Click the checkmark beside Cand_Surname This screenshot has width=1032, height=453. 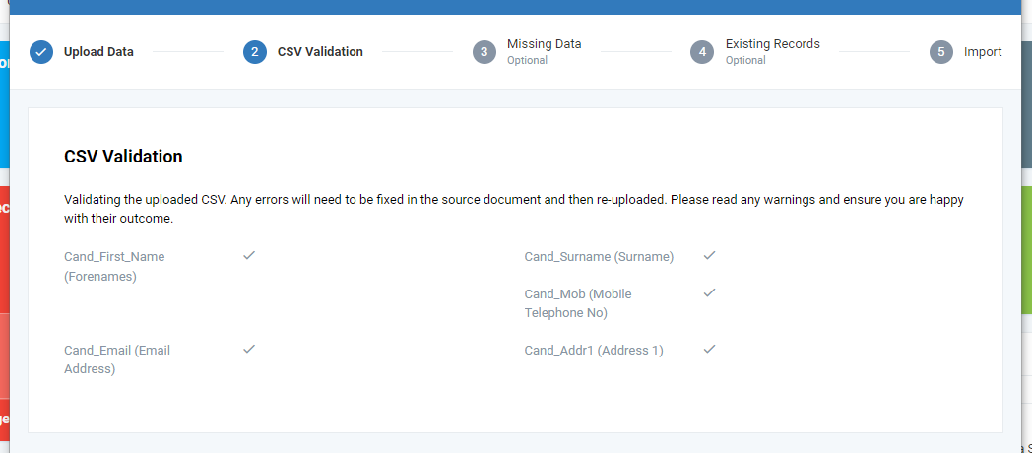tap(709, 255)
